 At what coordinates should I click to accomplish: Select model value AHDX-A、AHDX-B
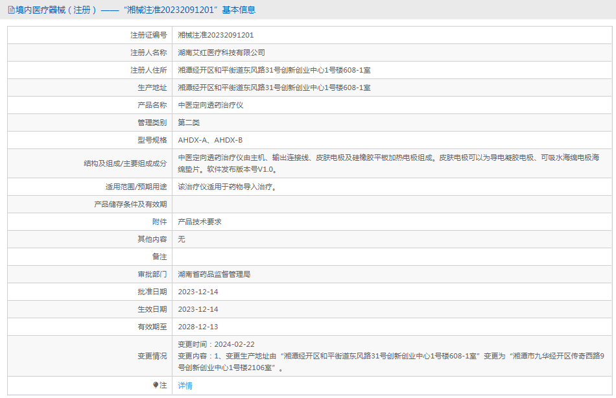tap(210, 140)
